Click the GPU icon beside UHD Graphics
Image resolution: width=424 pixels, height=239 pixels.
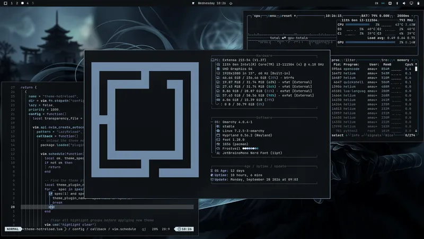218,69
